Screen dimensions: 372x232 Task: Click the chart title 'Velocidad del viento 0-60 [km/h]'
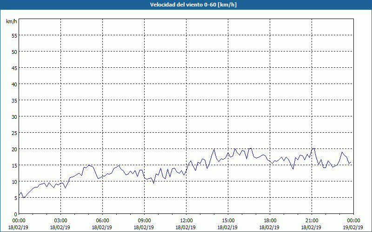coord(193,5)
